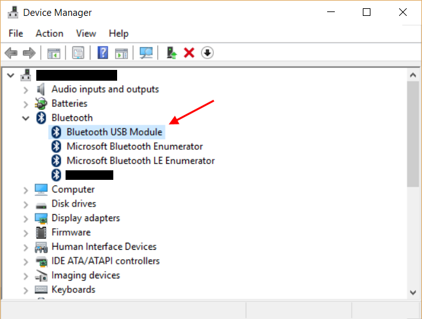
Task: Select Microsoft Bluetooth Enumerator device
Action: tap(134, 146)
